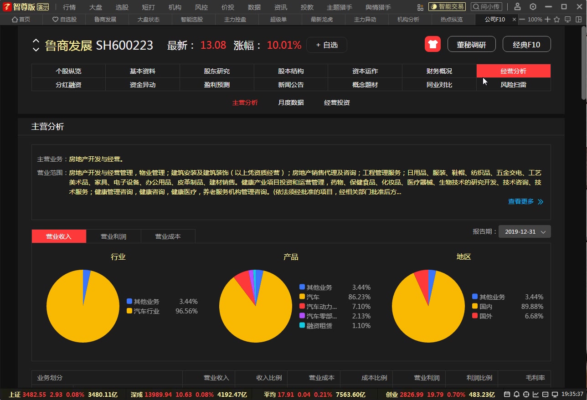Click the red shirt skin icon
The width and height of the screenshot is (587, 400).
pos(433,44)
